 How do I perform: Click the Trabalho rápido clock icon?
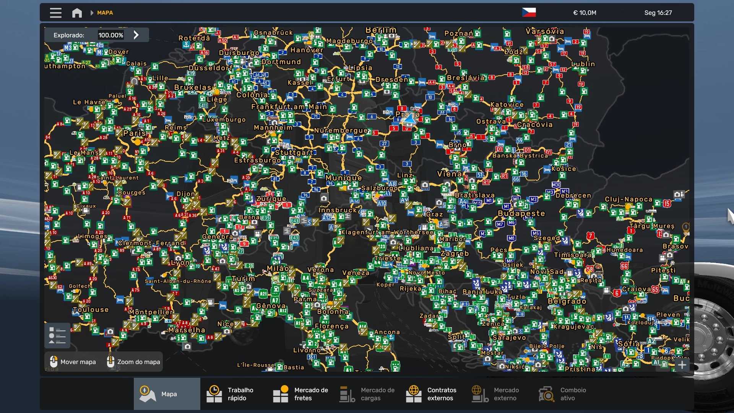(214, 394)
